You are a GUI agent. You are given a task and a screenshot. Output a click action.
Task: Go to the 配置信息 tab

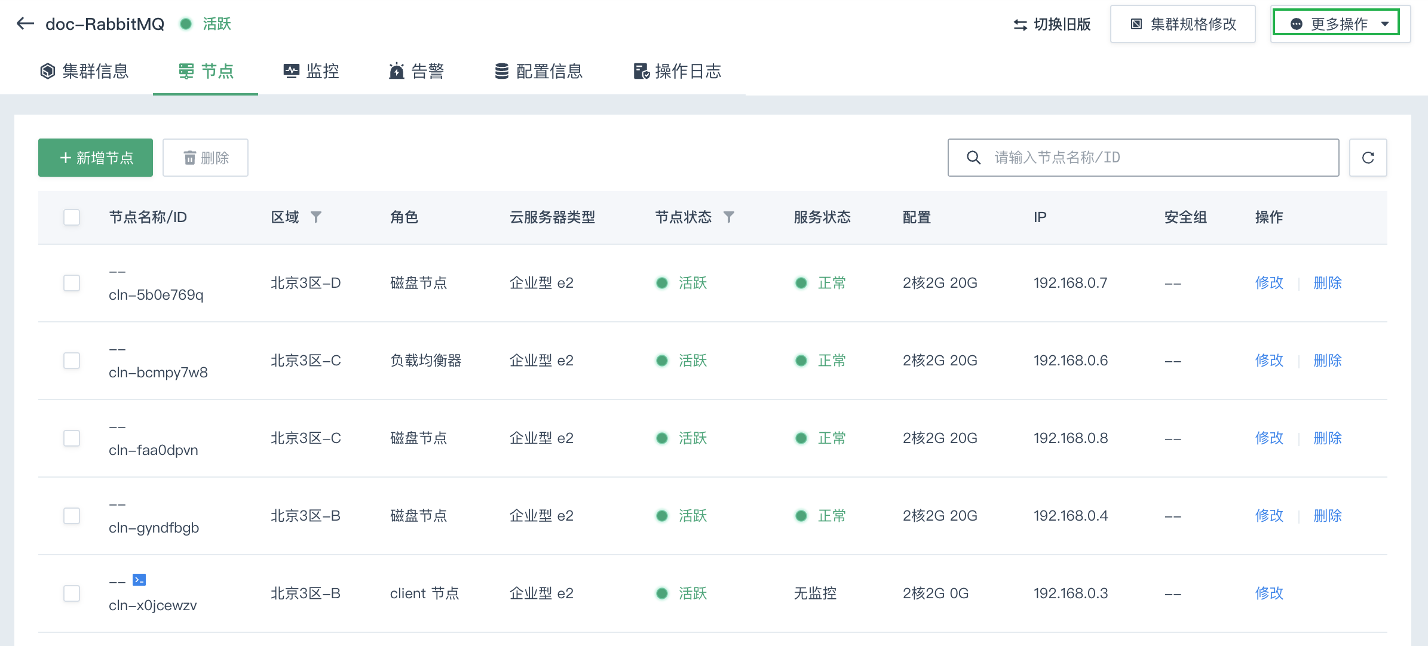(538, 72)
